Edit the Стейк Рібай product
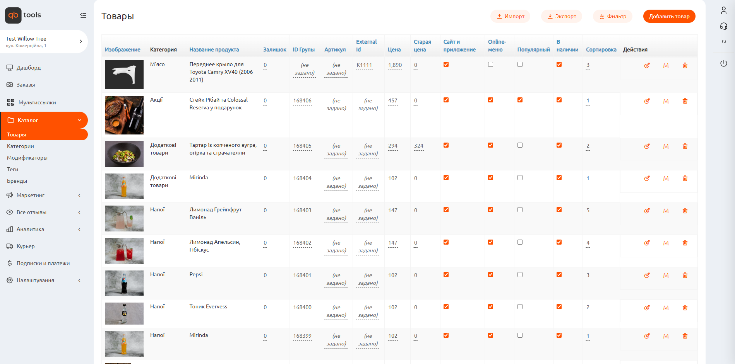The image size is (735, 364). (x=647, y=101)
